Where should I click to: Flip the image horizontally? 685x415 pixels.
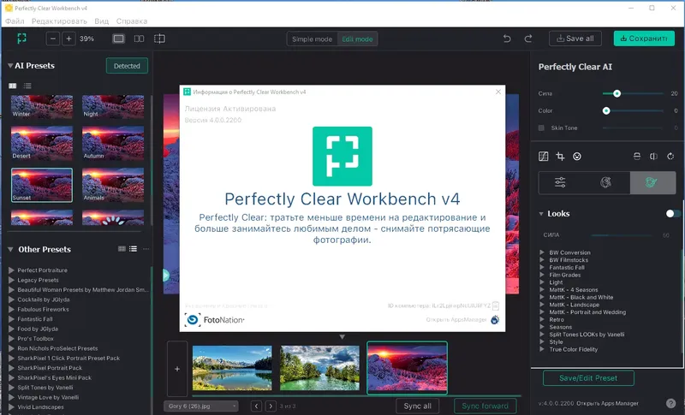click(x=653, y=157)
